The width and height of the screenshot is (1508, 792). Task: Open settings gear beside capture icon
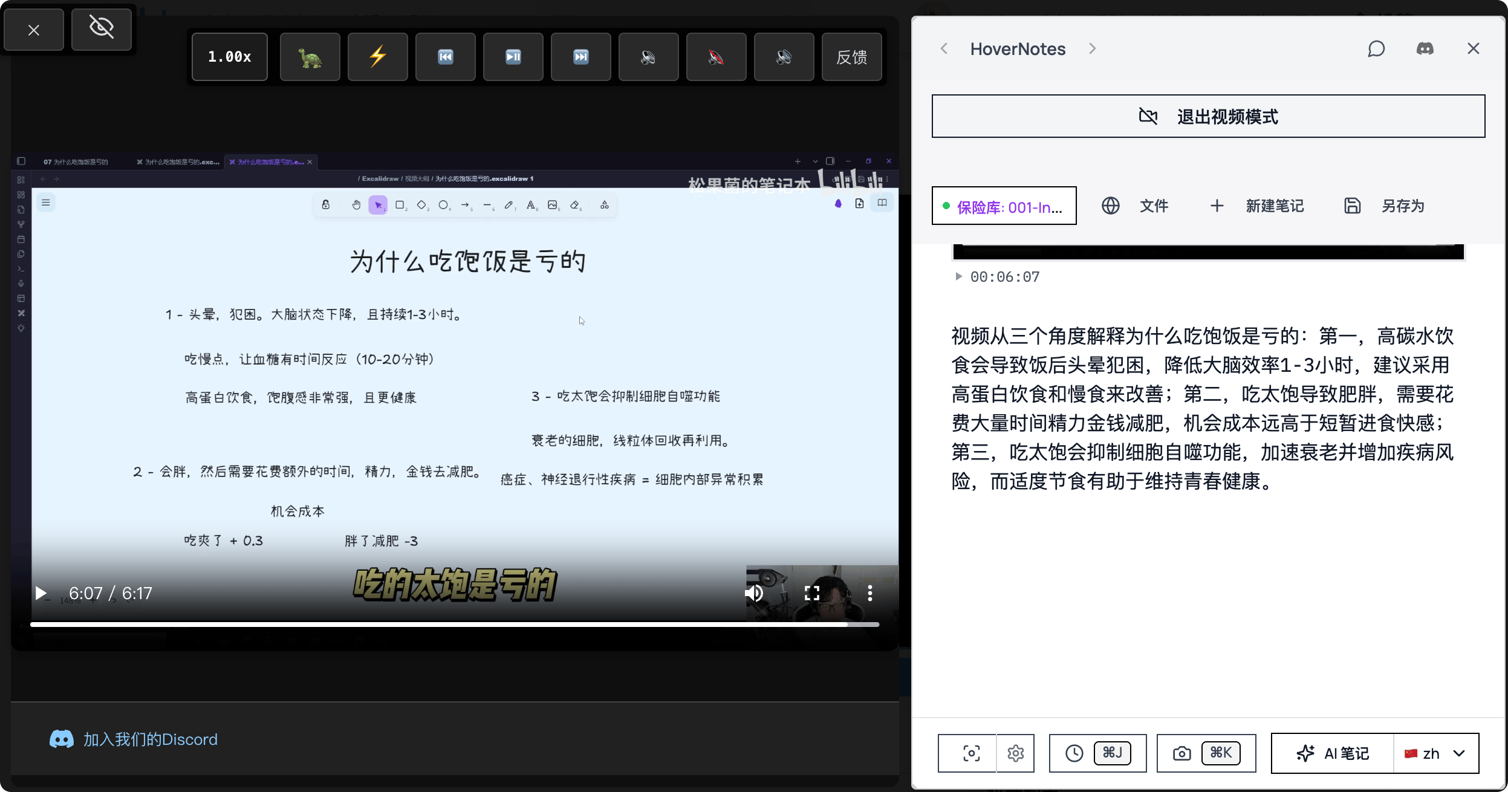click(x=1016, y=753)
